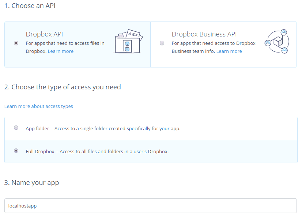Click the Dropbox API folder illustration

(128, 42)
